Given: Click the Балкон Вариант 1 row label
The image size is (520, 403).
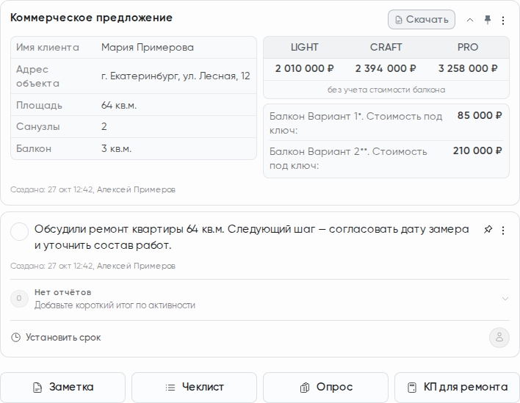Looking at the screenshot, I should 355,123.
